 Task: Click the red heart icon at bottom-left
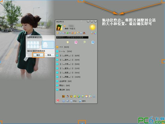(x=58, y=101)
